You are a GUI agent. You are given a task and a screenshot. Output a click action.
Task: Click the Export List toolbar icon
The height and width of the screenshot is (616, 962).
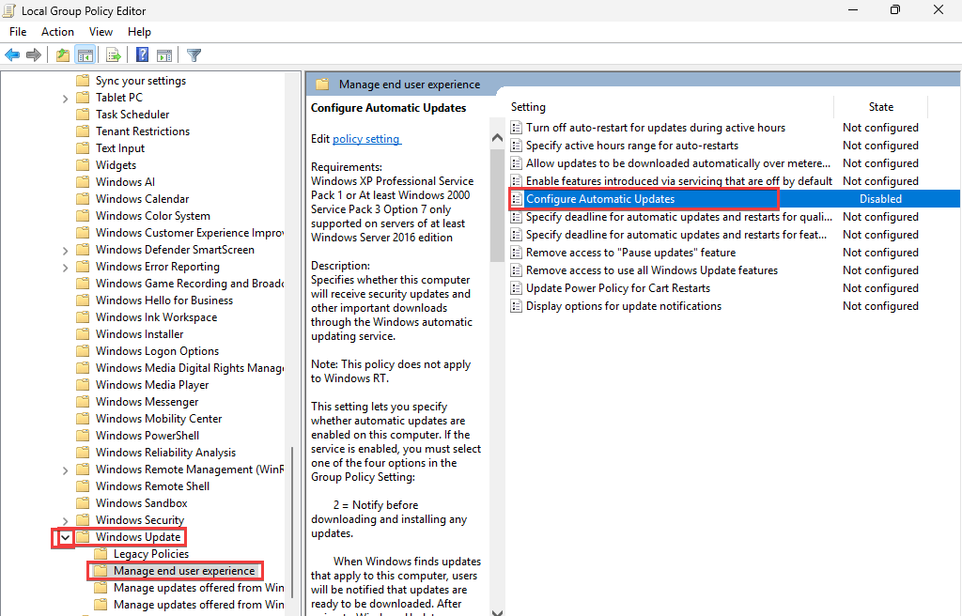click(114, 55)
